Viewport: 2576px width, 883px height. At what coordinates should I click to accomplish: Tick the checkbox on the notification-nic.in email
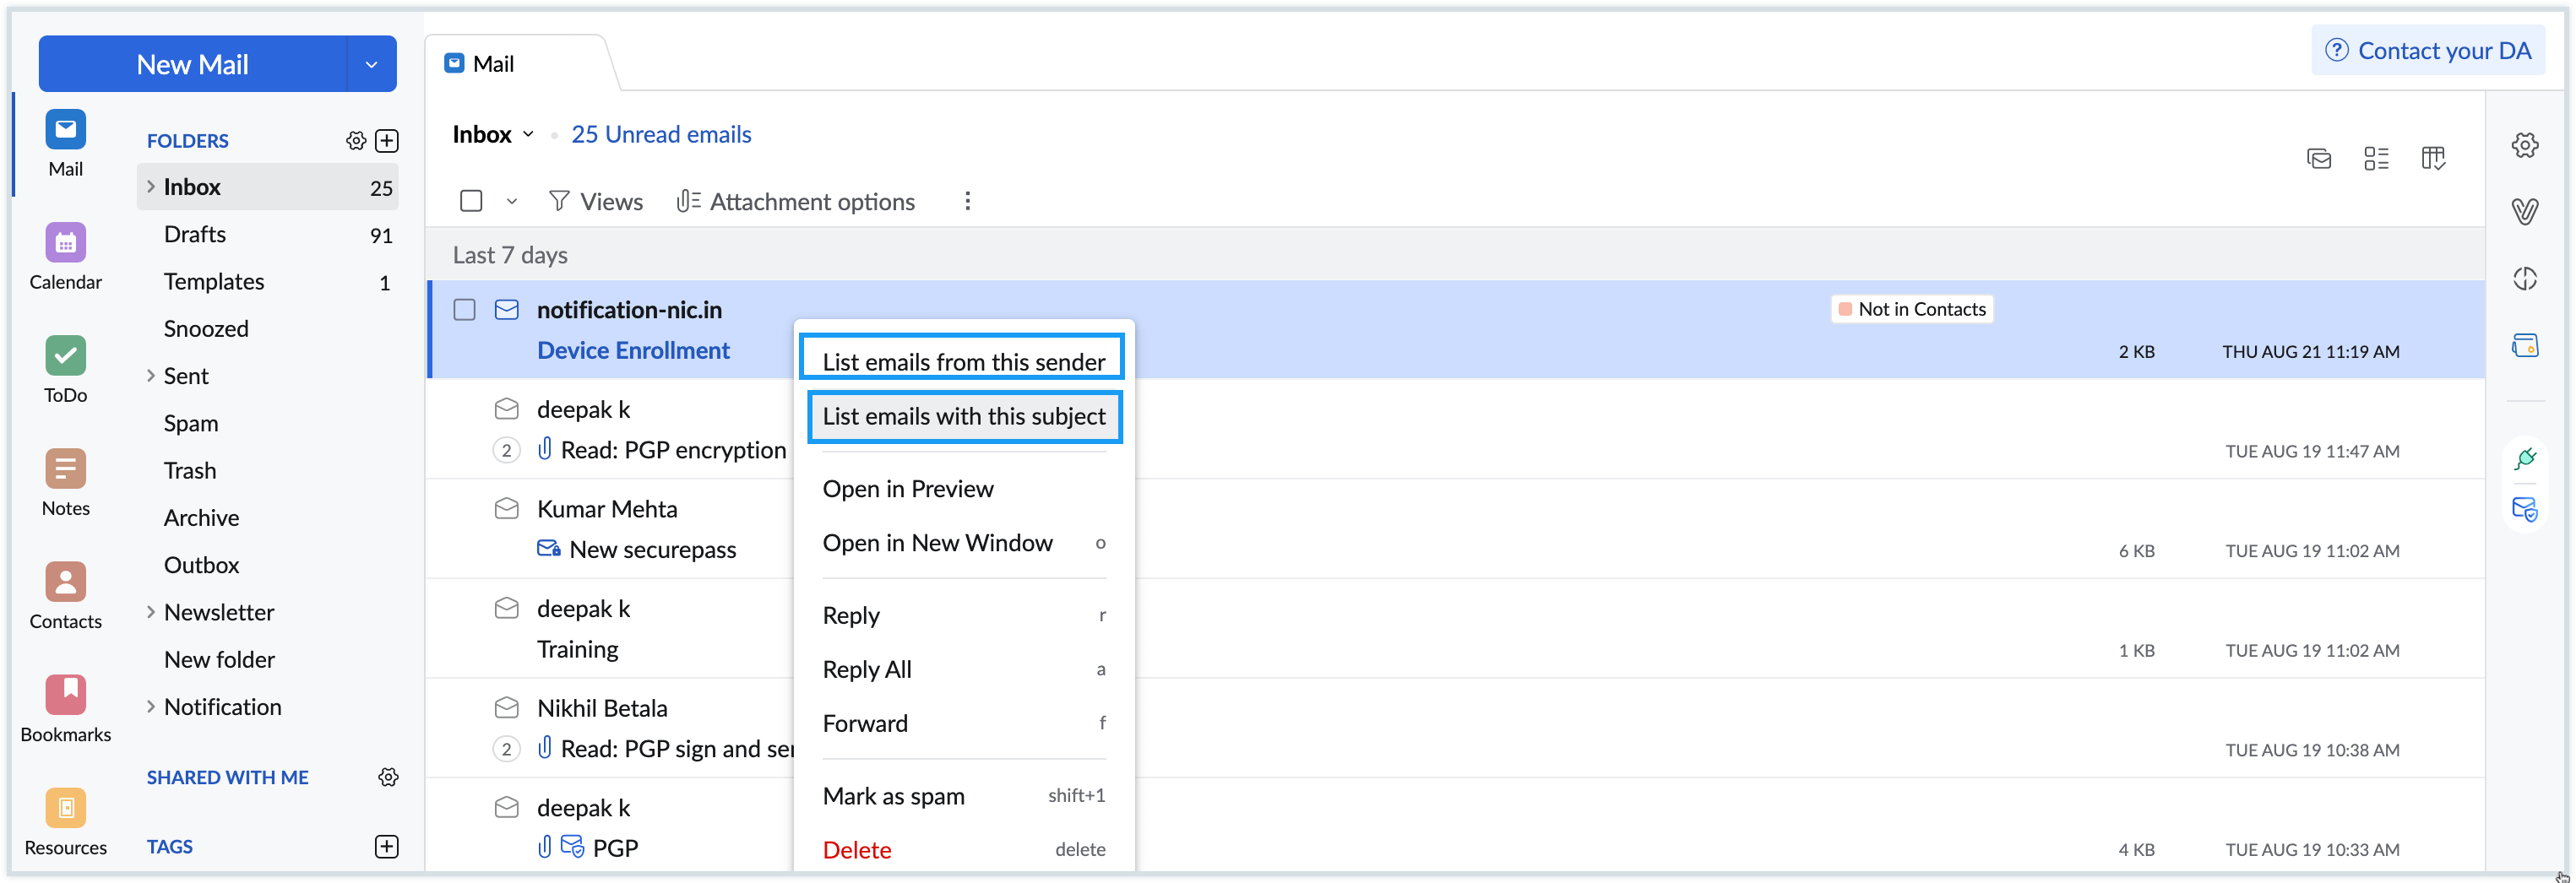point(464,310)
